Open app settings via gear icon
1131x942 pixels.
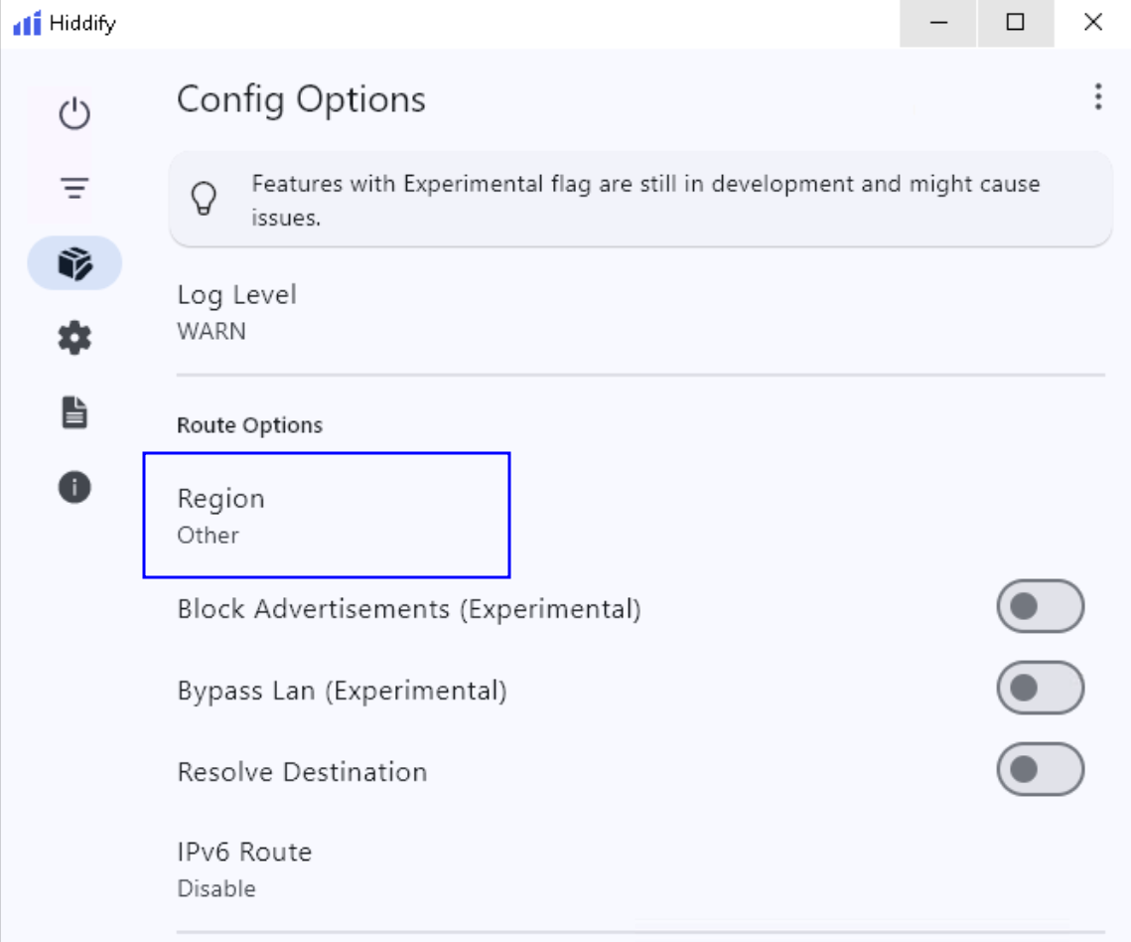click(x=73, y=337)
